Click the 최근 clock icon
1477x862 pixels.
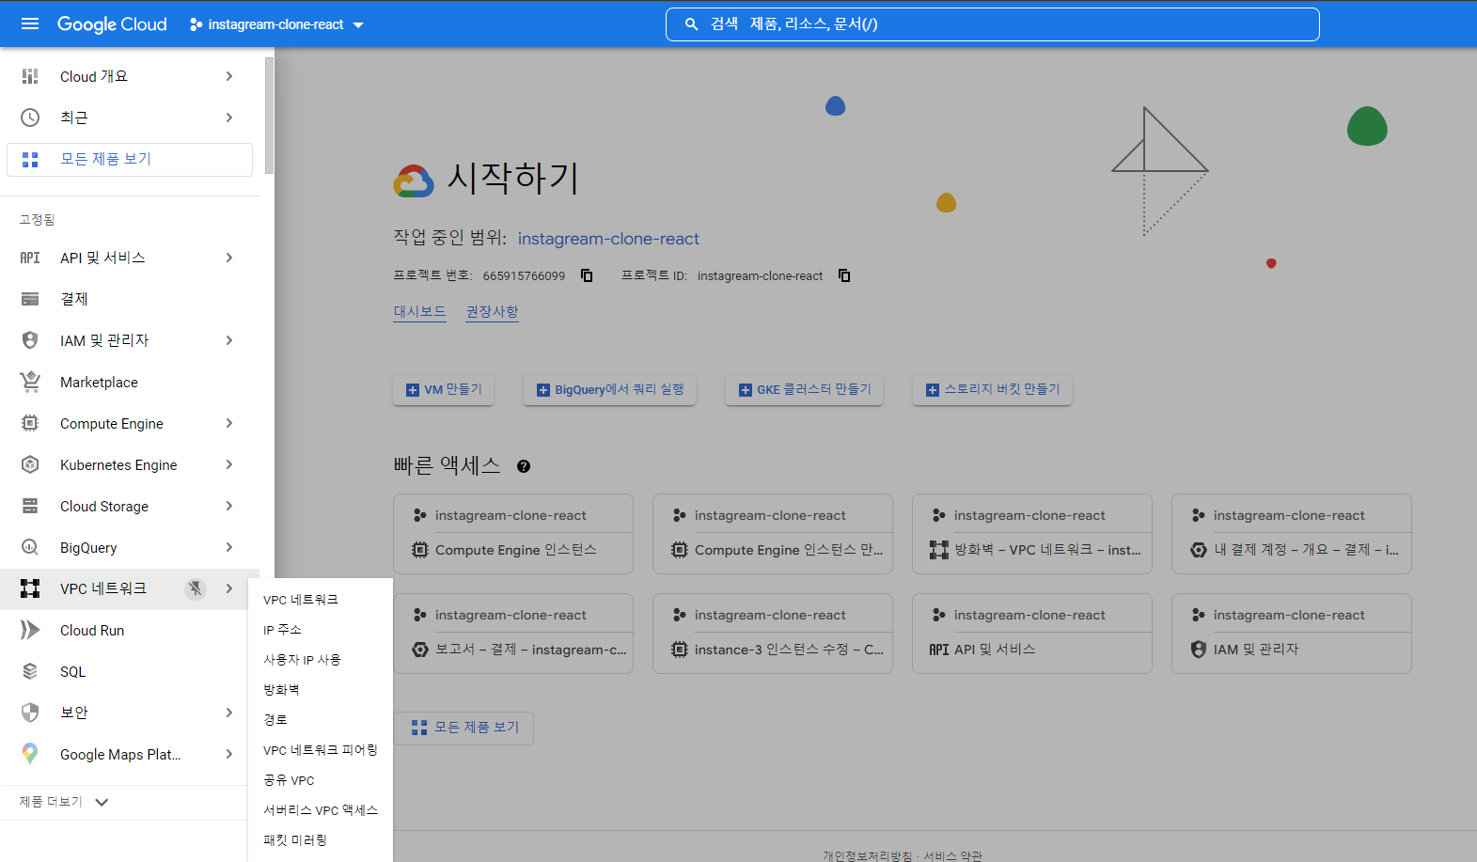point(30,118)
